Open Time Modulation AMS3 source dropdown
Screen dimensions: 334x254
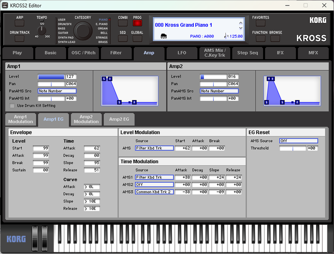click(x=154, y=192)
